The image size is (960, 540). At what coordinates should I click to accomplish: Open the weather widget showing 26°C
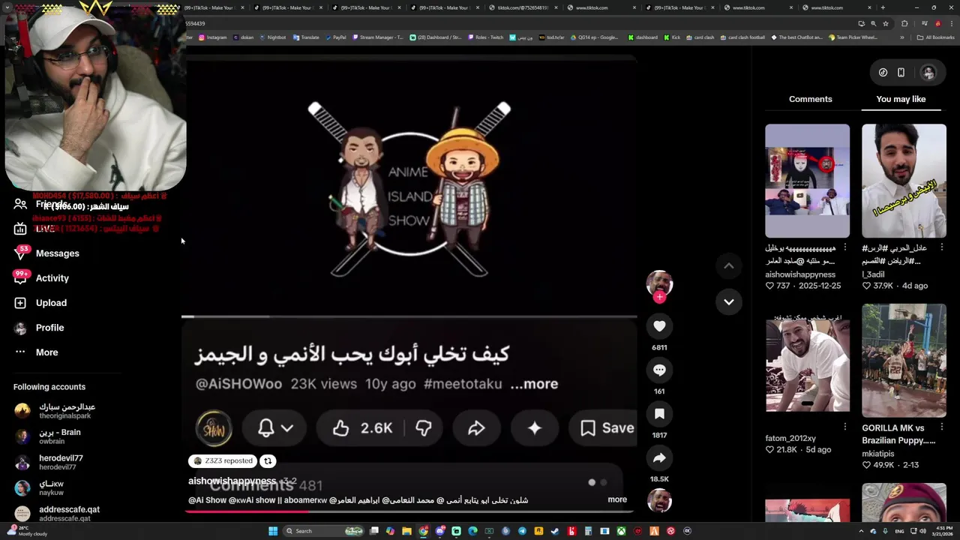click(x=26, y=531)
